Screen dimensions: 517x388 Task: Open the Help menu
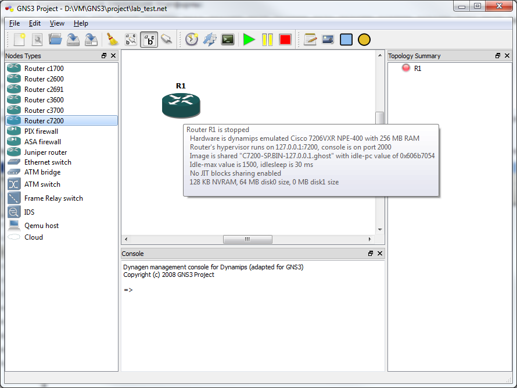(x=81, y=23)
